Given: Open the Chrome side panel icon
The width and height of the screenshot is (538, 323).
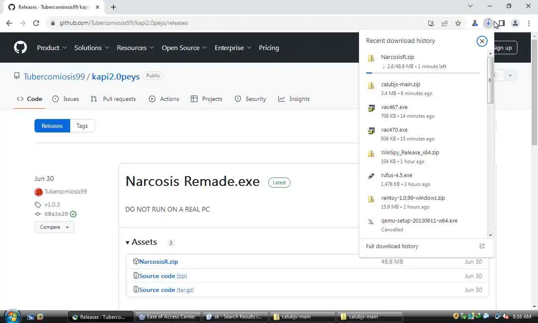Looking at the screenshot, I should 501,23.
